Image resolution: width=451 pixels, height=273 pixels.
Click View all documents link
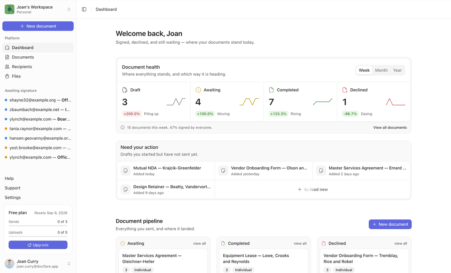tap(390, 127)
